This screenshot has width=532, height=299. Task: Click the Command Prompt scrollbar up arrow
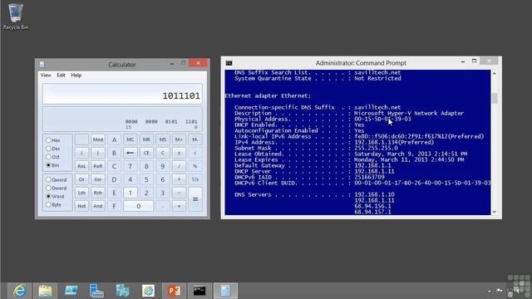[x=495, y=74]
